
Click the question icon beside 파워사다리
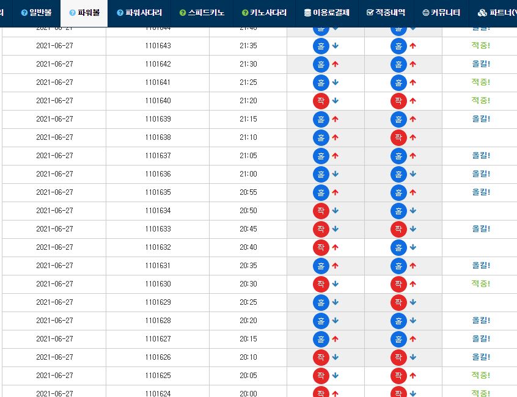(x=120, y=13)
